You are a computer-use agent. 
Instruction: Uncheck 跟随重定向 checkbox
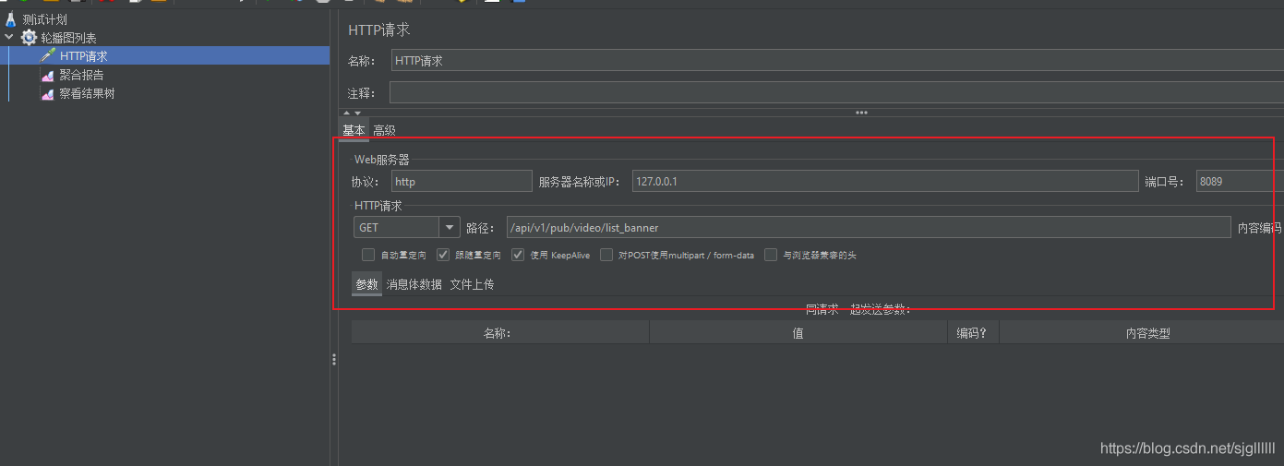443,255
